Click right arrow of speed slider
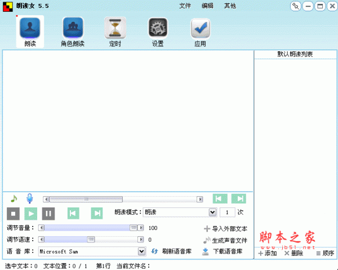 tap(141, 240)
